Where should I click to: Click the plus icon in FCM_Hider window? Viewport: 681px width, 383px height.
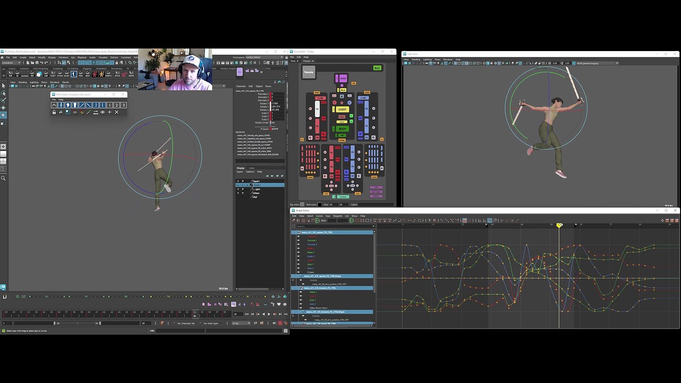point(110,112)
